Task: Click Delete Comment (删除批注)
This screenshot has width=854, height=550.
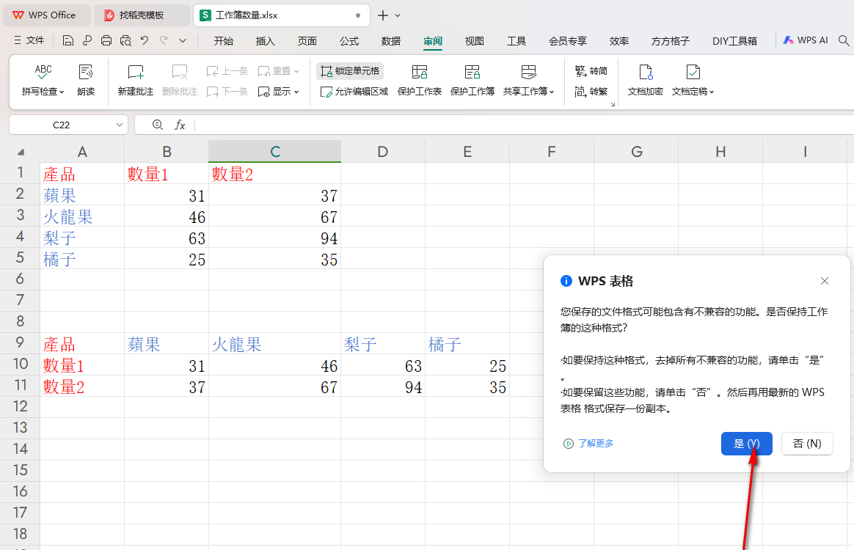Action: coord(180,80)
